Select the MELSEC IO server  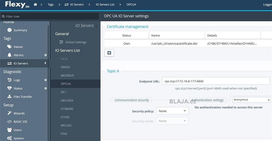coord(66,125)
